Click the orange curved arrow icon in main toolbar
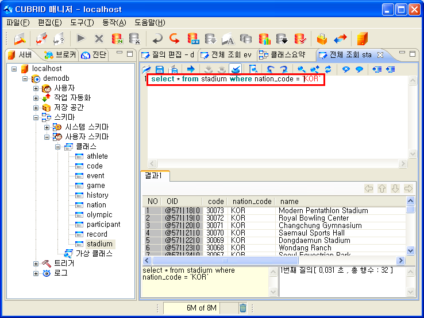 click(174, 38)
